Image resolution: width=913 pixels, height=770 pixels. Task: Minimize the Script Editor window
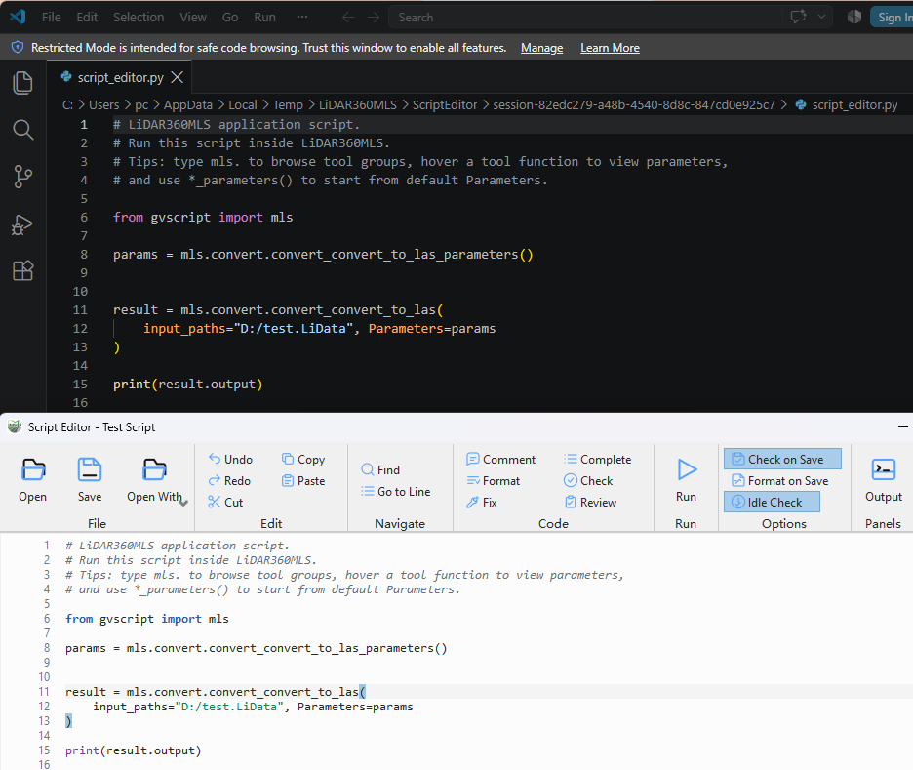point(902,426)
